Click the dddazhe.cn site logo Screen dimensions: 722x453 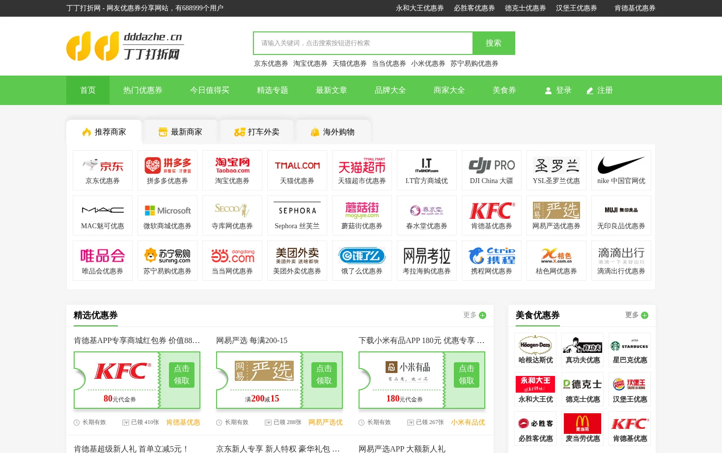point(125,46)
